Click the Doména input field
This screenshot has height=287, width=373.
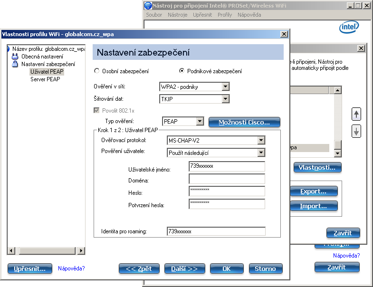pyautogui.click(x=227, y=179)
